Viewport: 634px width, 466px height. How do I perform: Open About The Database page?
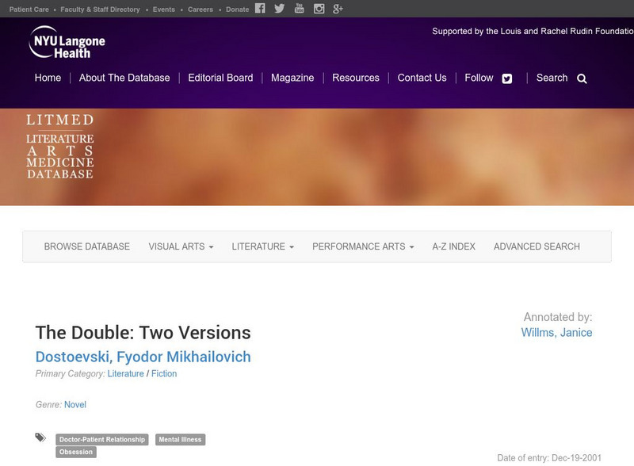tap(124, 78)
